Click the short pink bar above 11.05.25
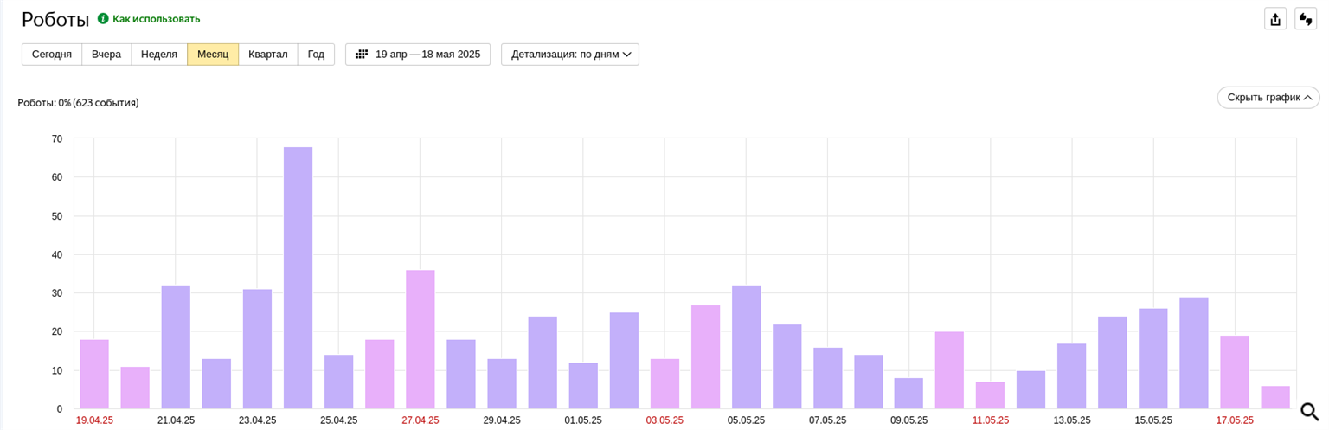Image resolution: width=1329 pixels, height=430 pixels. point(991,395)
